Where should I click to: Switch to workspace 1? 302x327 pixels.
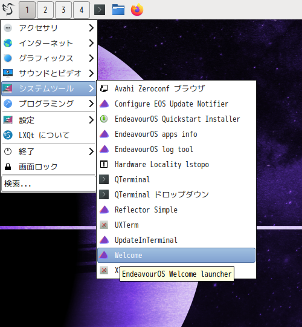[x=27, y=10]
